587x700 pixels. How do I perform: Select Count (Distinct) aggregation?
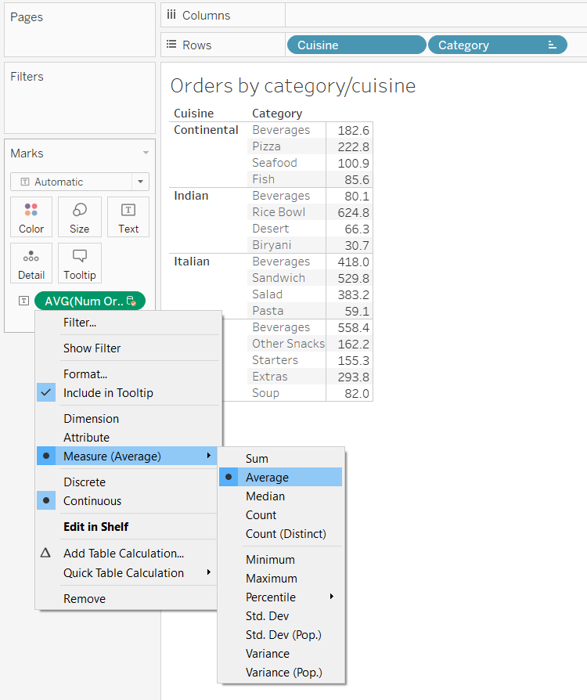pyautogui.click(x=281, y=533)
